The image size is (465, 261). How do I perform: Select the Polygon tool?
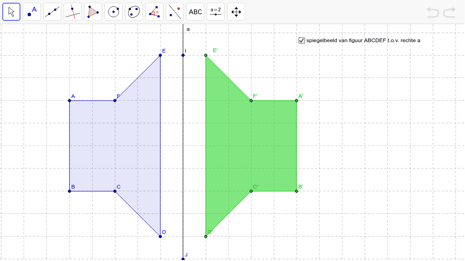(x=93, y=12)
